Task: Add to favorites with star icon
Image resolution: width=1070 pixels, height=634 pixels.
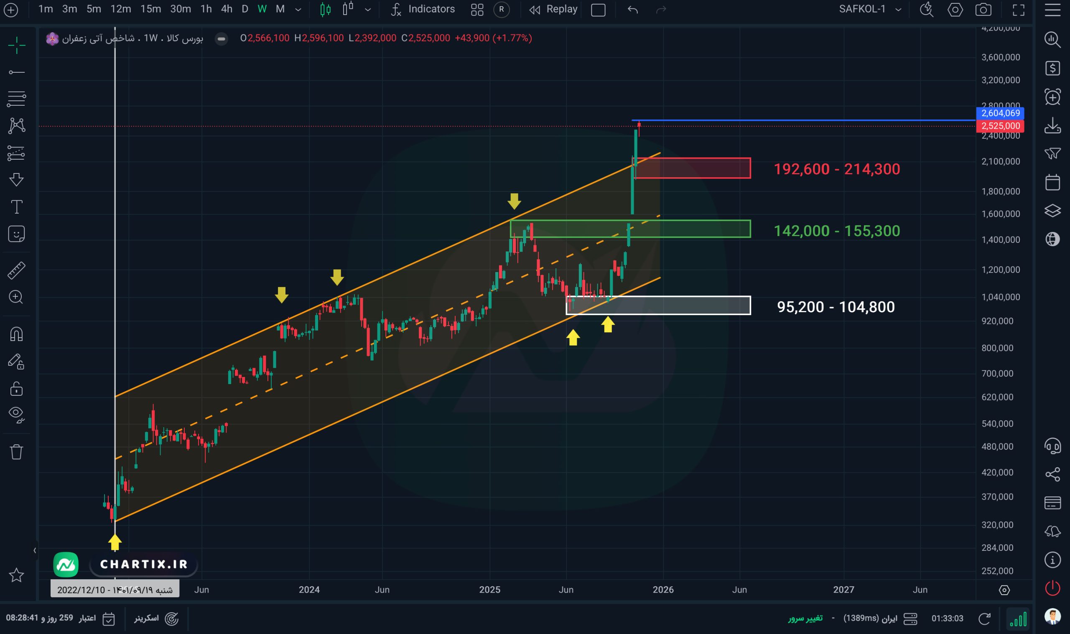Action: pyautogui.click(x=16, y=575)
